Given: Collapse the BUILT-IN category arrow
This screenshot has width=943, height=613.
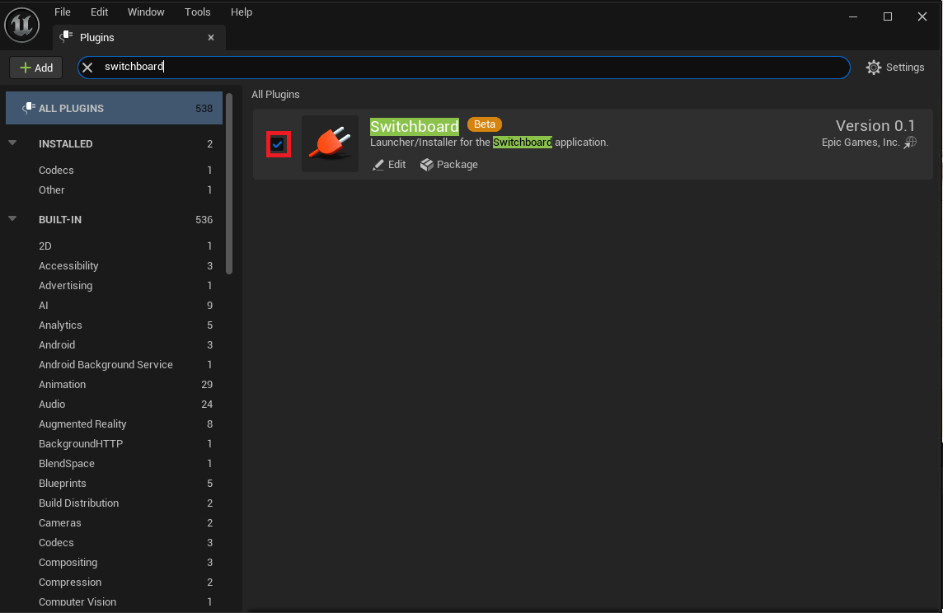Looking at the screenshot, I should click(12, 219).
